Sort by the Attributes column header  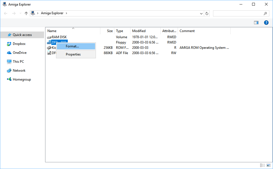pyautogui.click(x=169, y=31)
